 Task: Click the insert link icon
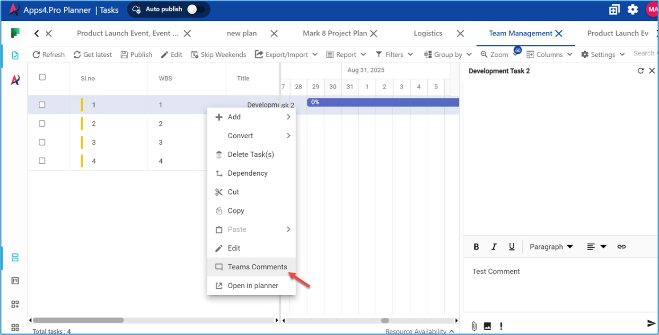coord(622,247)
